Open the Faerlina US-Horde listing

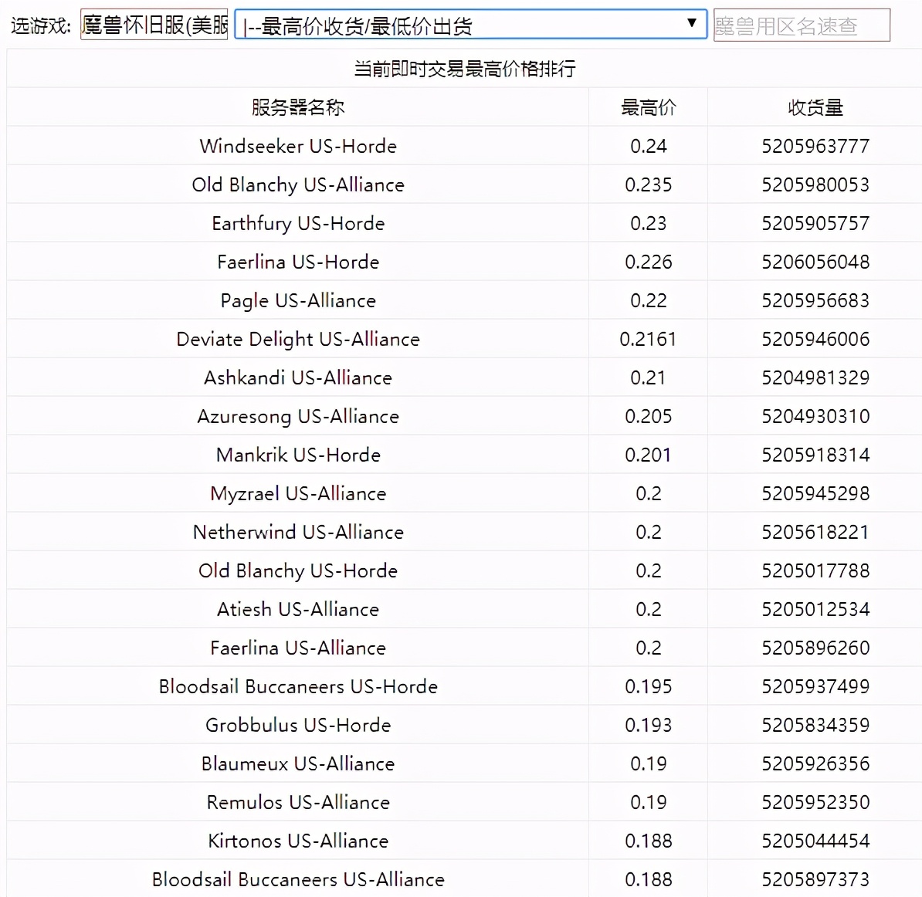(x=298, y=262)
